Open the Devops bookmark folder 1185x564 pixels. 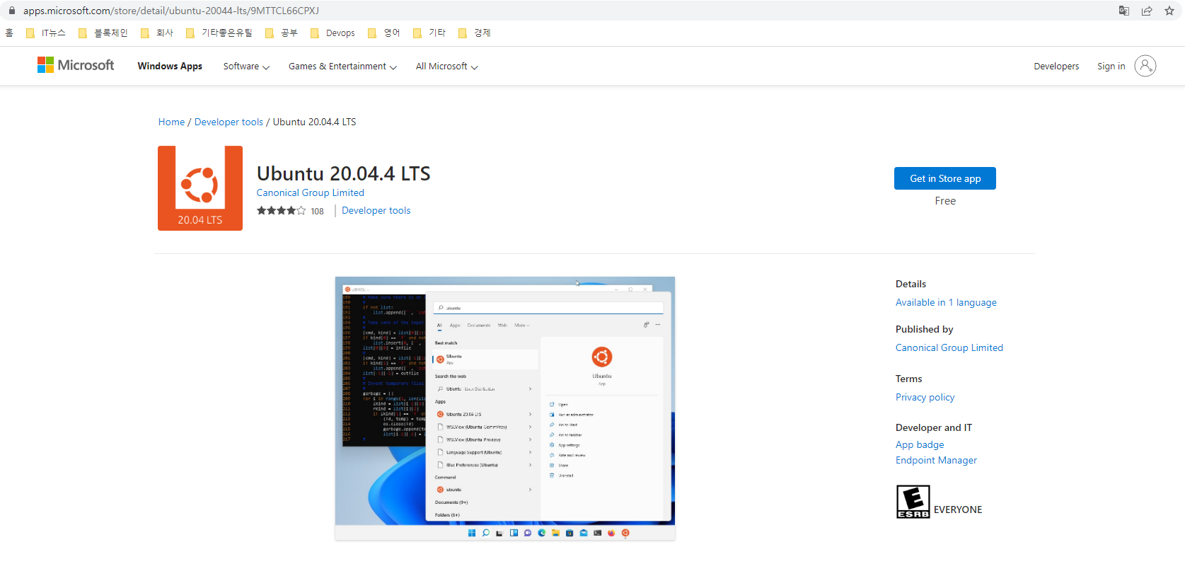[x=333, y=33]
